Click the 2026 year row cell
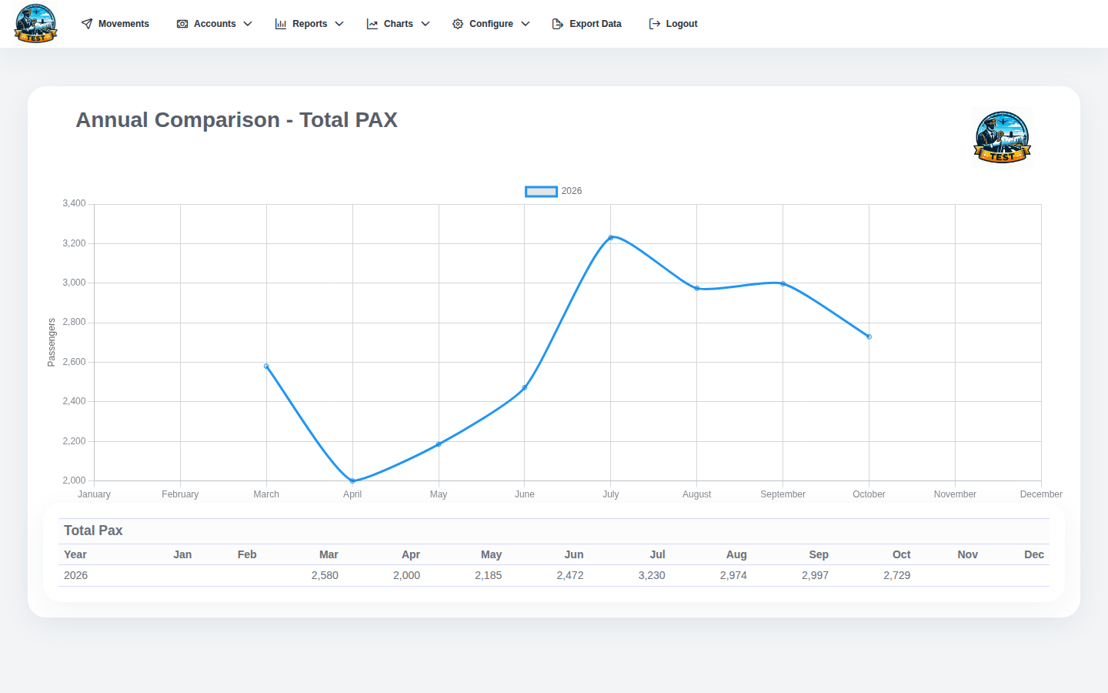The image size is (1108, 693). [75, 575]
